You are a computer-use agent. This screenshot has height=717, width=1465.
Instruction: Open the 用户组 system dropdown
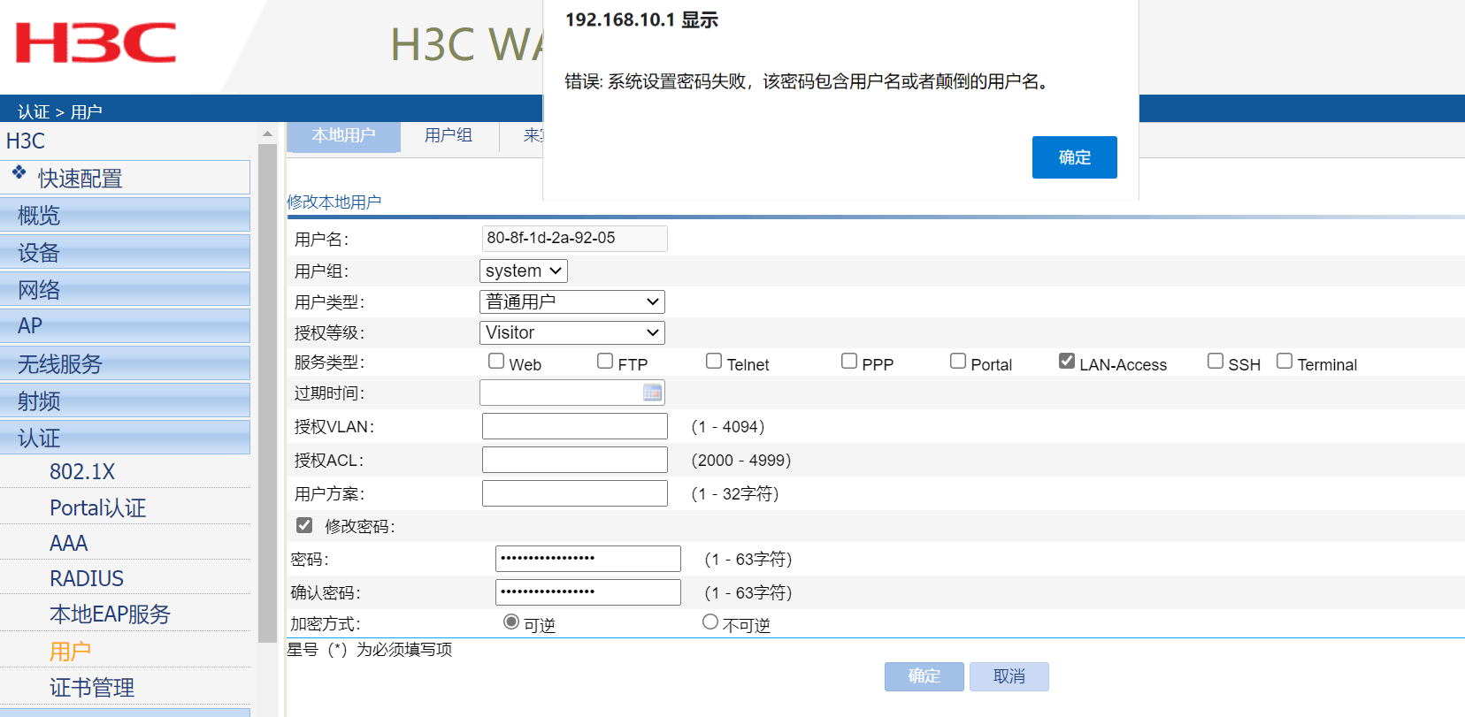(524, 271)
